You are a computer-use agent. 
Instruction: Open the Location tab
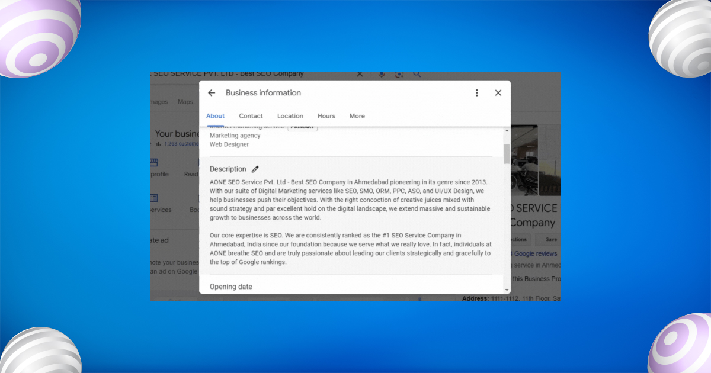(x=290, y=116)
